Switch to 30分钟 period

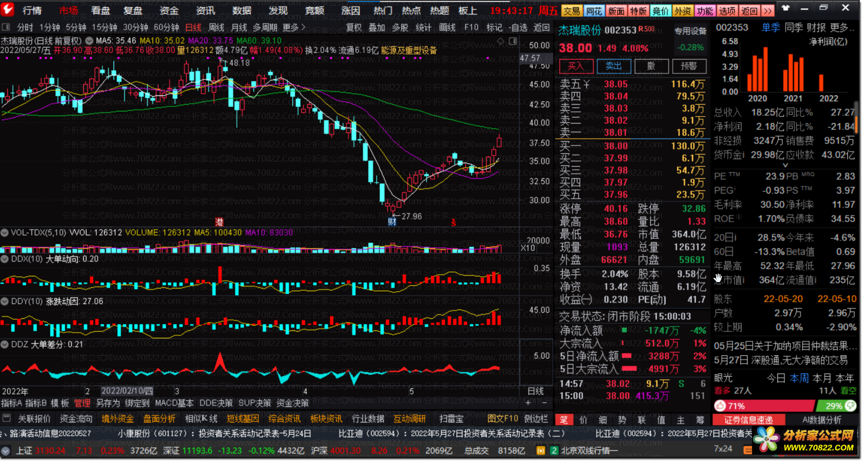pos(135,27)
